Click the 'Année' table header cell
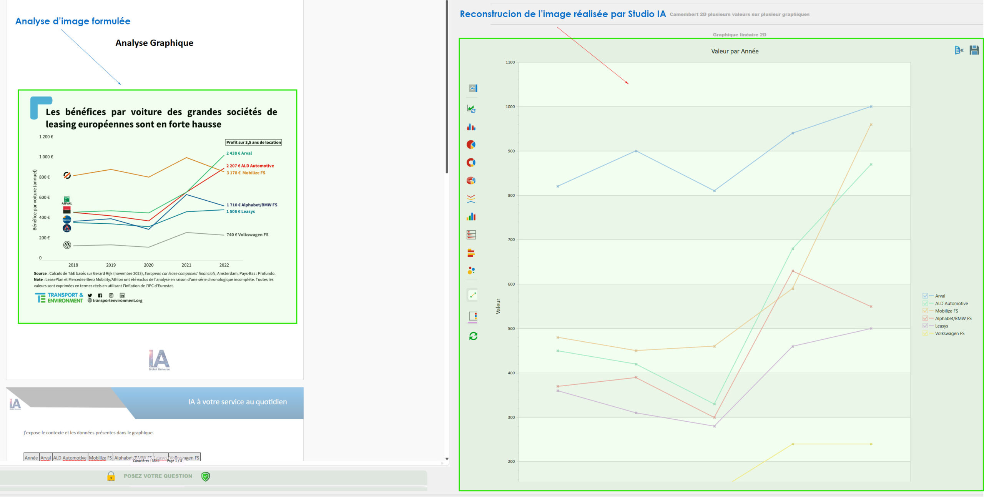Viewport: 984px width, 497px height. tap(32, 457)
